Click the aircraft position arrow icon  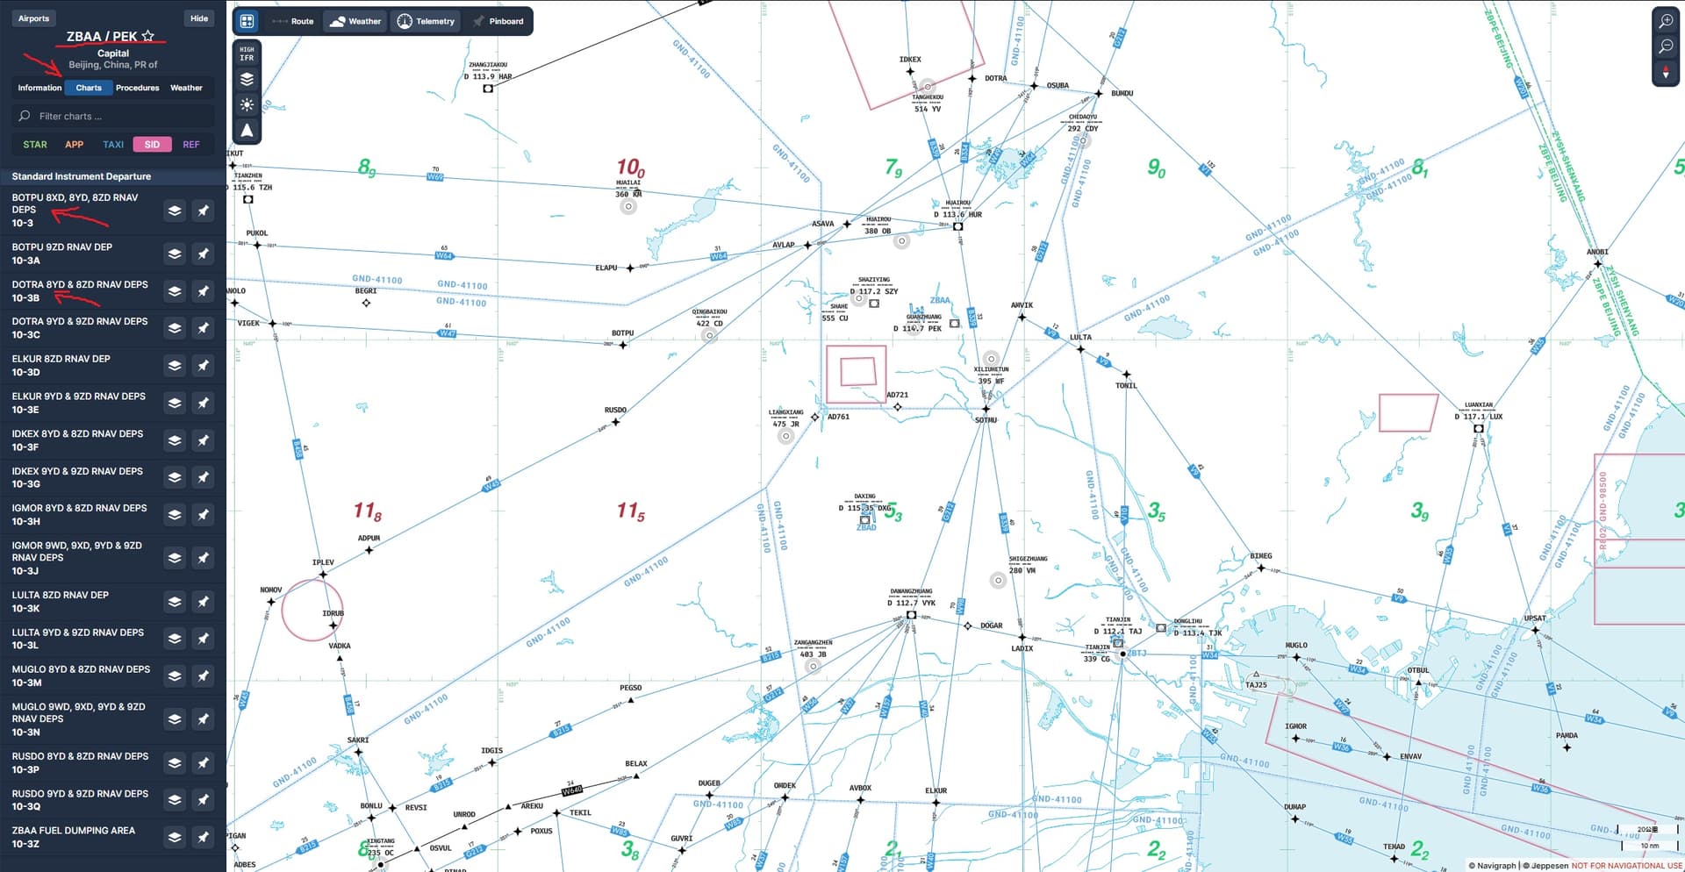point(247,130)
